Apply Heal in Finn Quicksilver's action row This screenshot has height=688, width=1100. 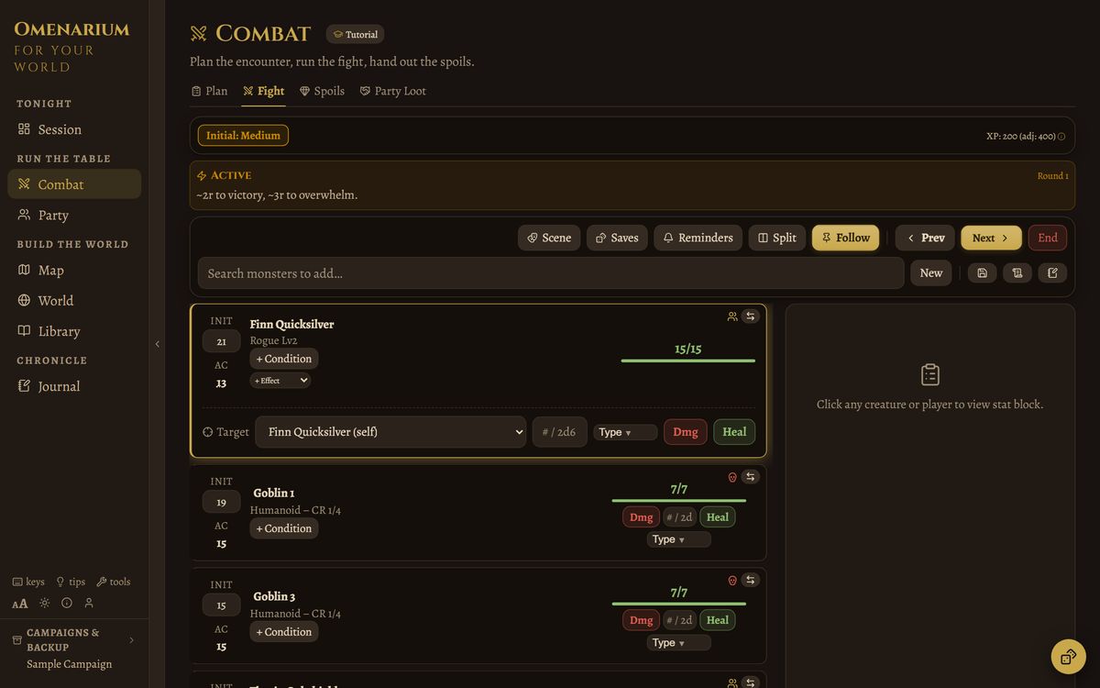pyautogui.click(x=734, y=432)
